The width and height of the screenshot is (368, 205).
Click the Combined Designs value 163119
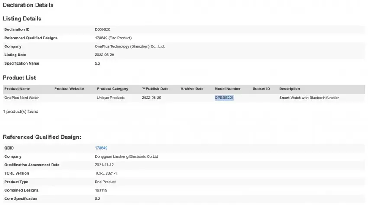point(102,190)
